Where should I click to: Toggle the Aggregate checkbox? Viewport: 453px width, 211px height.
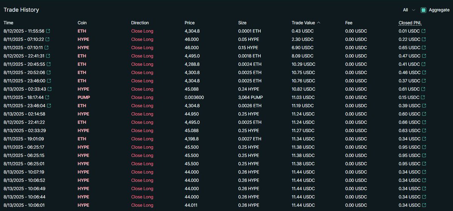coord(424,10)
